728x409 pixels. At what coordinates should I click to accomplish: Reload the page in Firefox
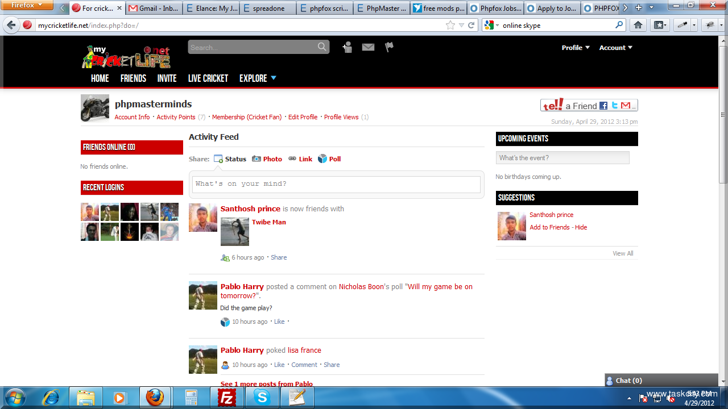point(471,25)
